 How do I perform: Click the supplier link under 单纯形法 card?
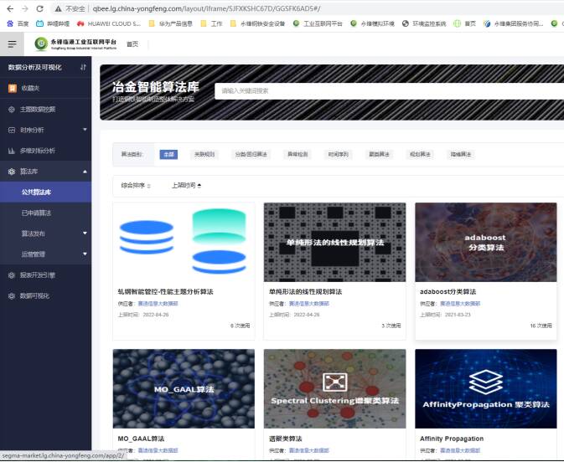point(309,304)
